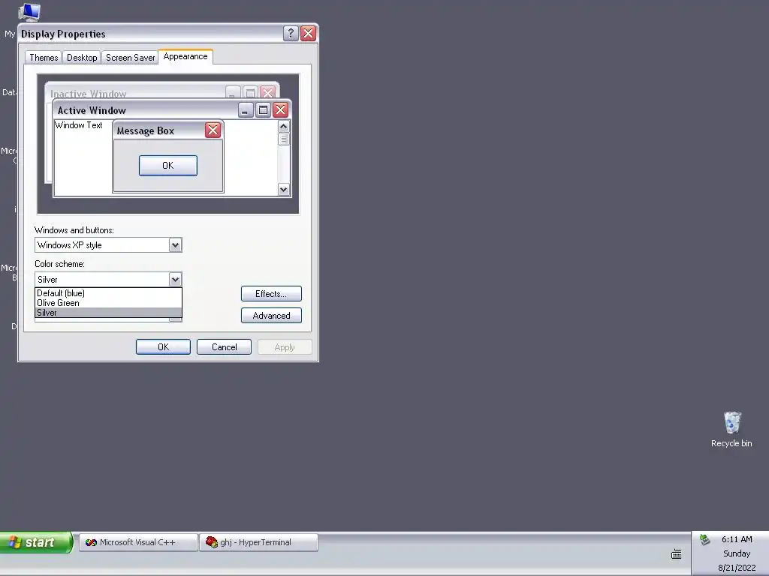Click the Display Properties help question-mark button

coord(291,33)
